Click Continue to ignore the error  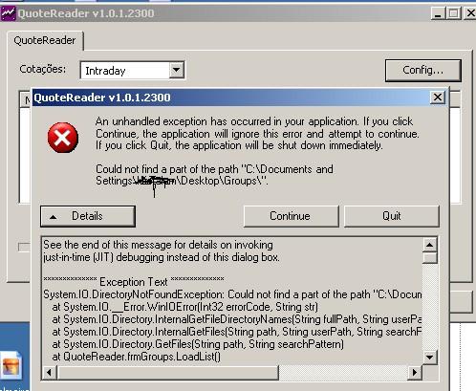pos(291,216)
